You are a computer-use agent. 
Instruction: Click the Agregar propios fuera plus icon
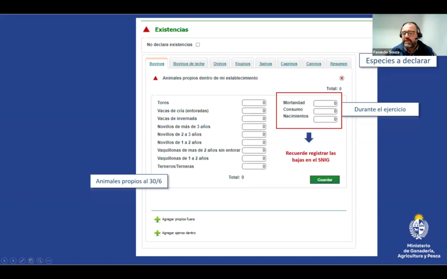coord(158,219)
